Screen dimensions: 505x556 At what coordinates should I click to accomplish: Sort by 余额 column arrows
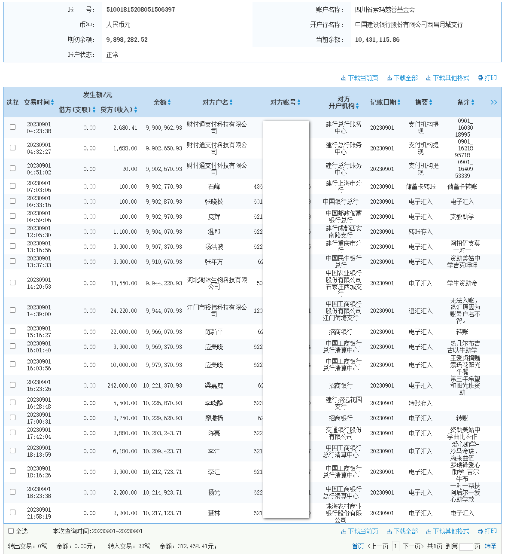click(169, 102)
